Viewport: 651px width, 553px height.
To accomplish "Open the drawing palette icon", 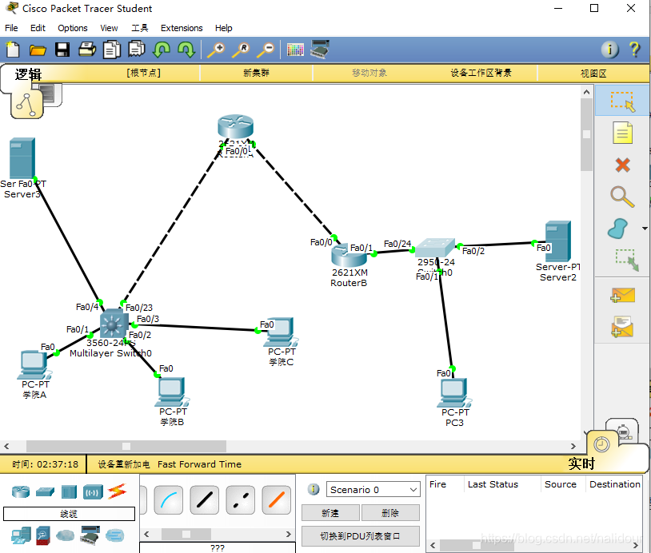I will tap(295, 50).
